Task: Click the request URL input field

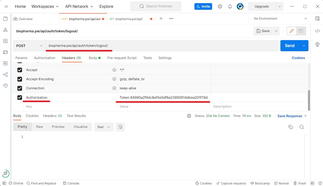Action: click(162, 46)
